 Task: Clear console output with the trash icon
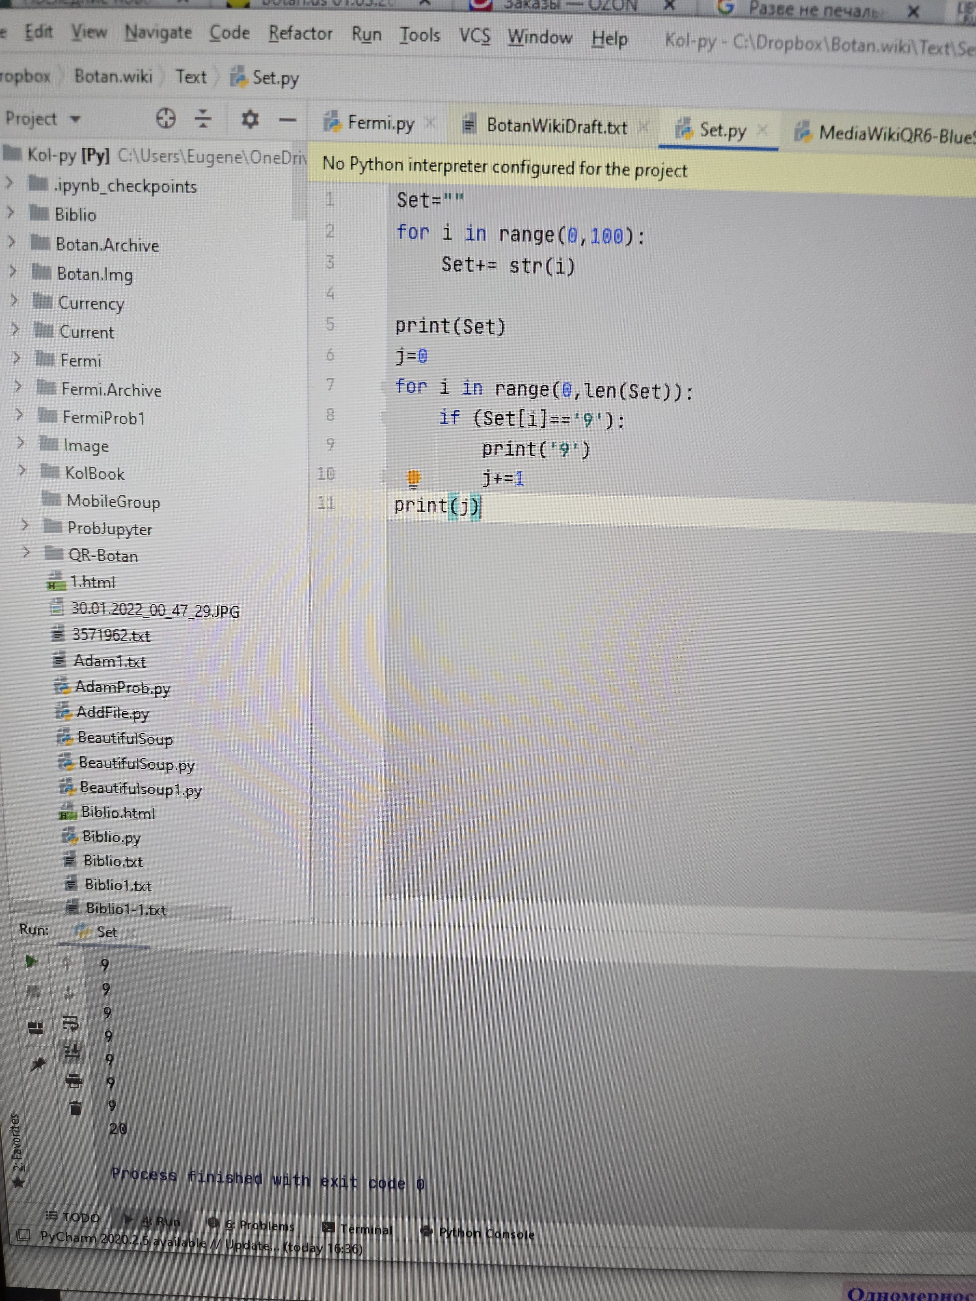tap(75, 1108)
